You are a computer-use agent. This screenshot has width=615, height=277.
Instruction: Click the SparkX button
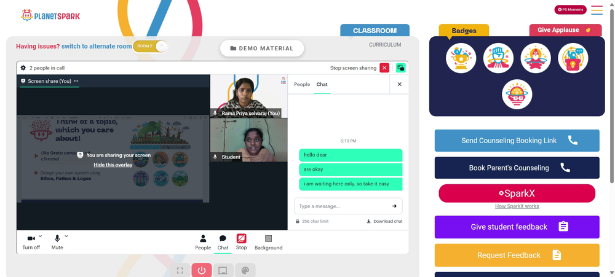517,193
